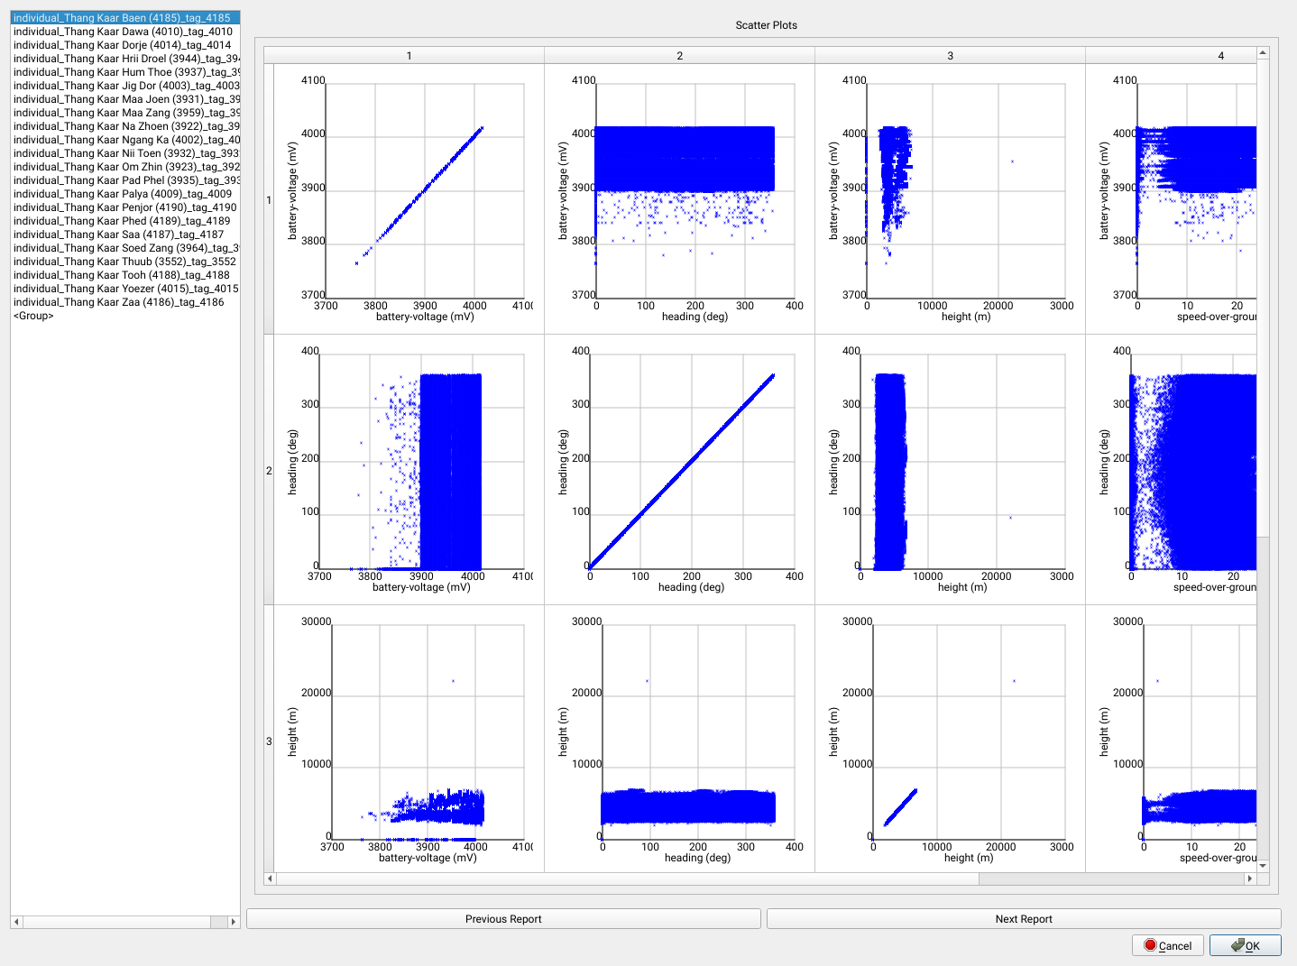The height and width of the screenshot is (966, 1297).
Task: Go to the Previous Report
Action: (x=503, y=919)
